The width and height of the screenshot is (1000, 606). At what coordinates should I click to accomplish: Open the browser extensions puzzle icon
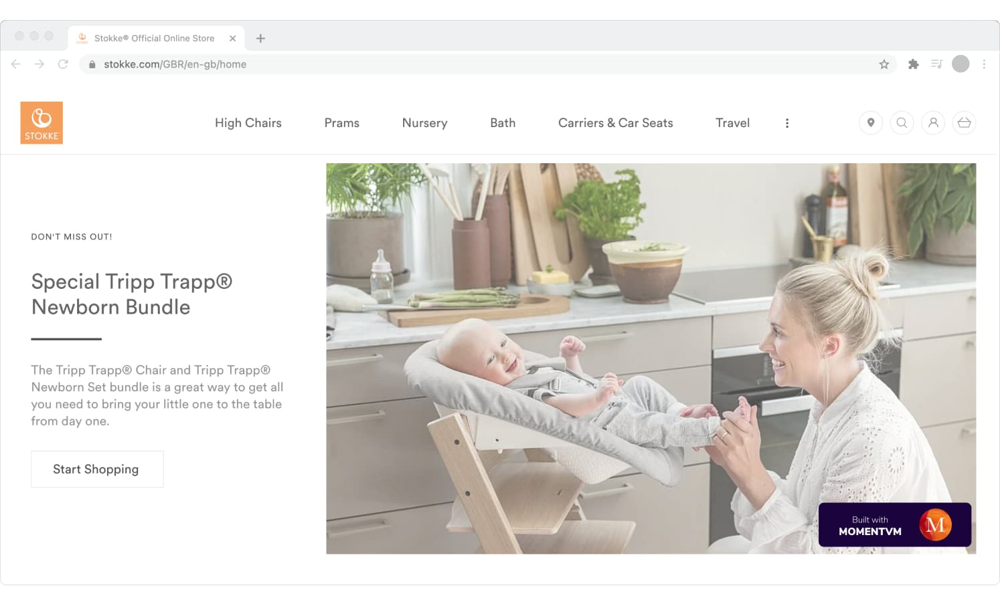913,64
